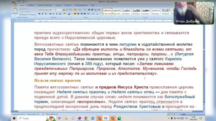The height and width of the screenshot is (121, 216).
Task: Open the notification center icon
Action: coord(201,118)
